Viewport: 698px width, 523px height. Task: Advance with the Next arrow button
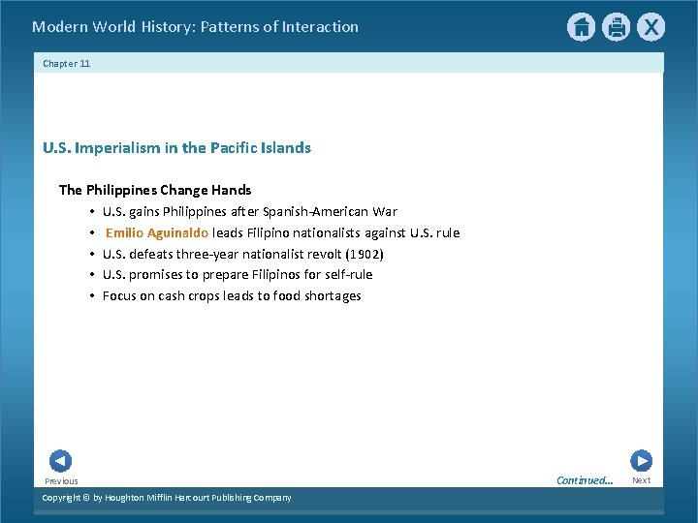click(x=642, y=461)
